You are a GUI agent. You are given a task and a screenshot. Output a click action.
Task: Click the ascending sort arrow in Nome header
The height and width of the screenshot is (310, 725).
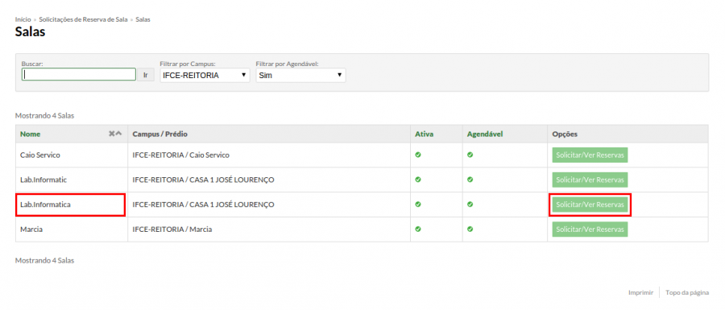point(118,134)
